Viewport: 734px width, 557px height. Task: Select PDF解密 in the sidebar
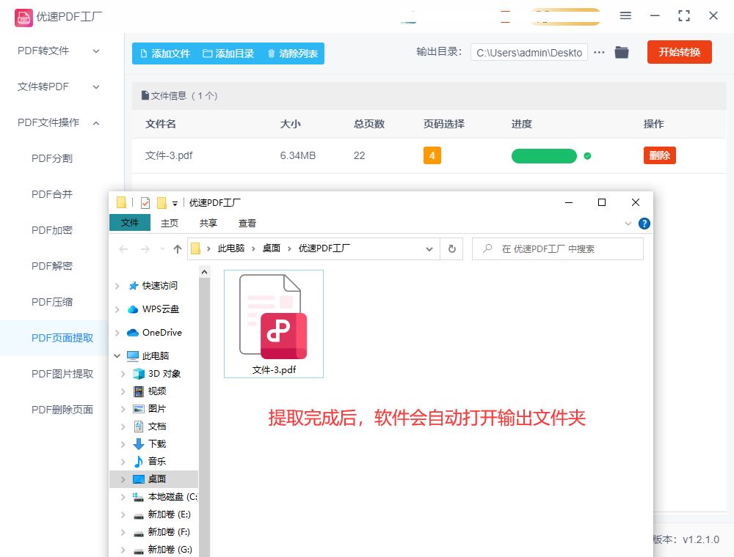coord(52,266)
